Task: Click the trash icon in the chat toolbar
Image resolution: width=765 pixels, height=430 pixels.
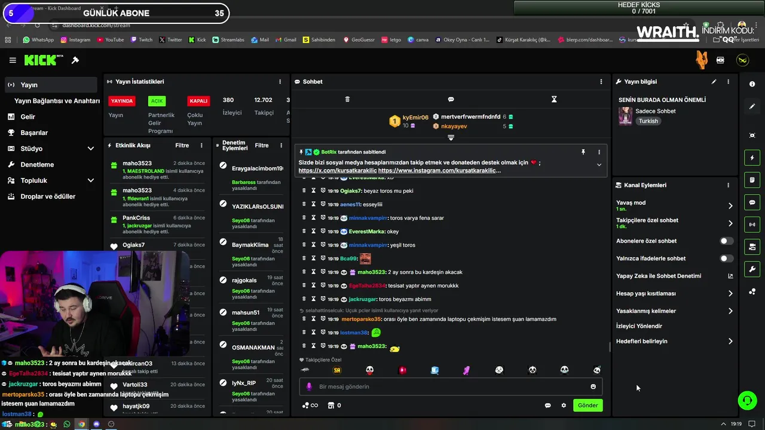Action: 347,99
